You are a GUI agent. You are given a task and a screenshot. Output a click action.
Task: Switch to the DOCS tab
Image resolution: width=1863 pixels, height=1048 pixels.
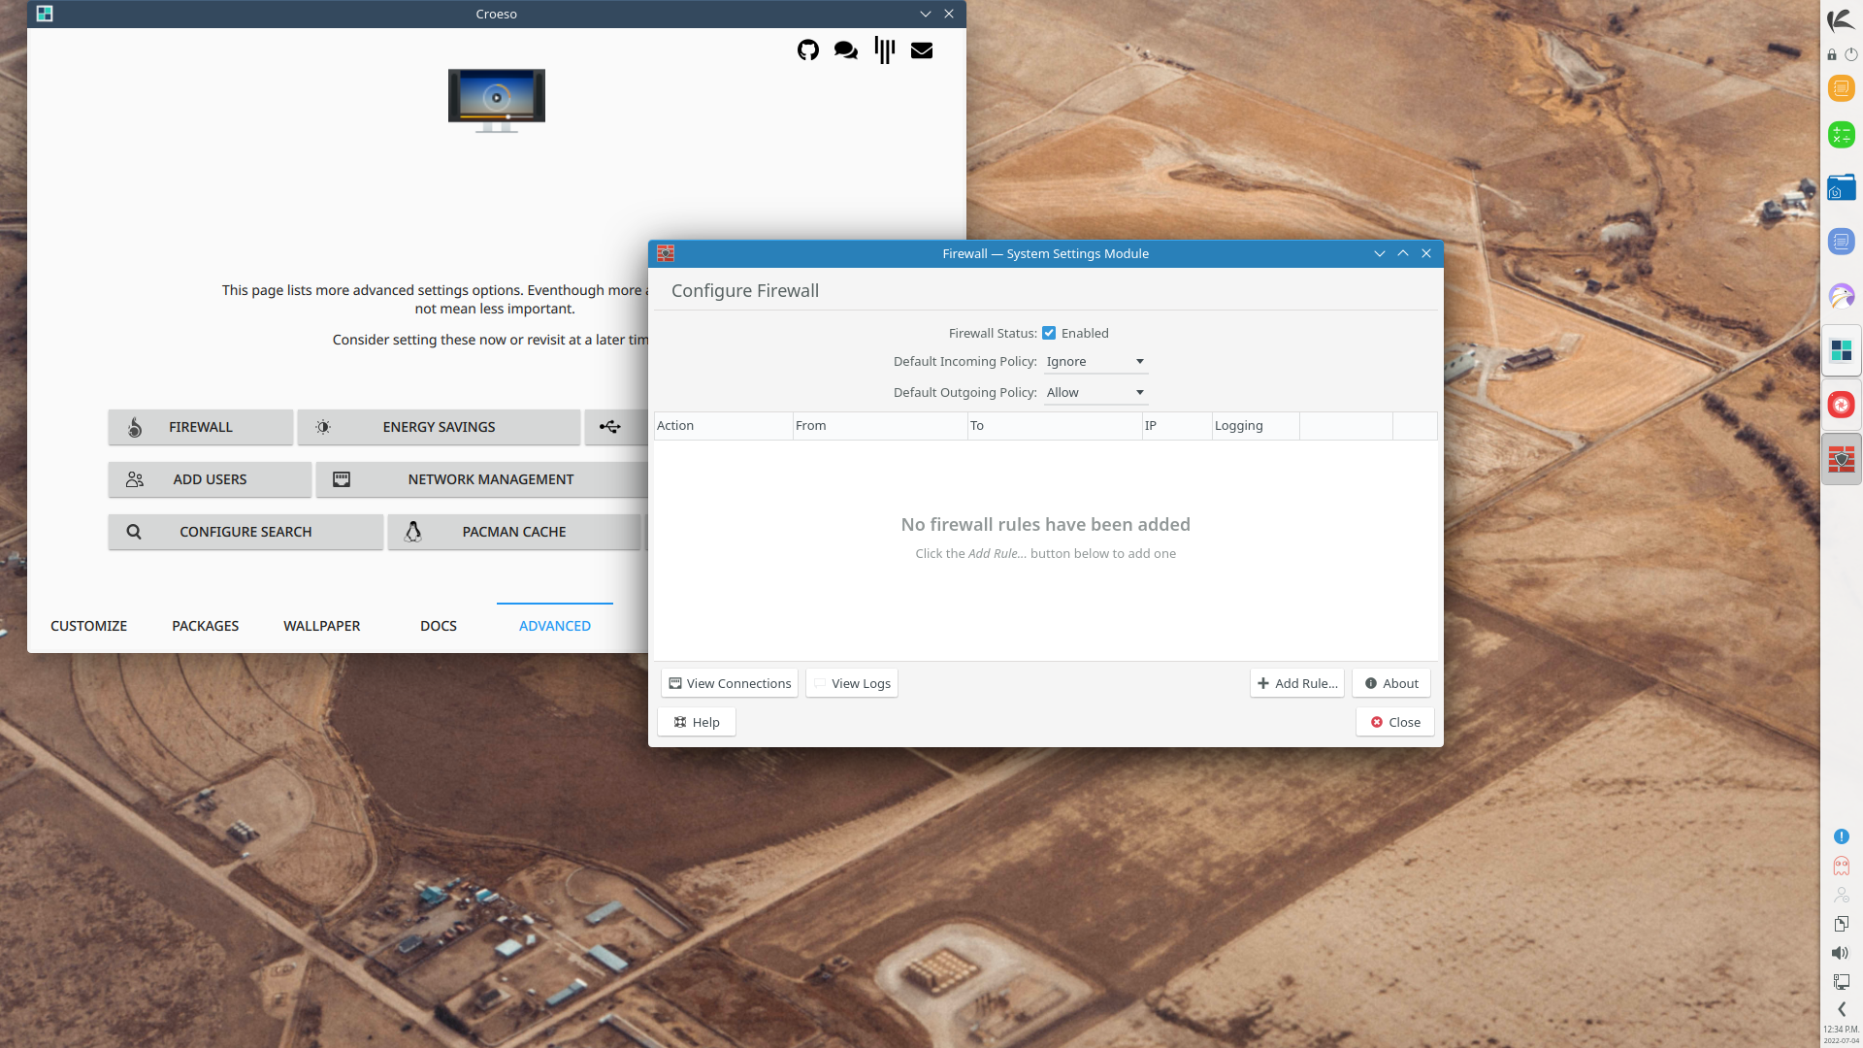click(x=438, y=626)
